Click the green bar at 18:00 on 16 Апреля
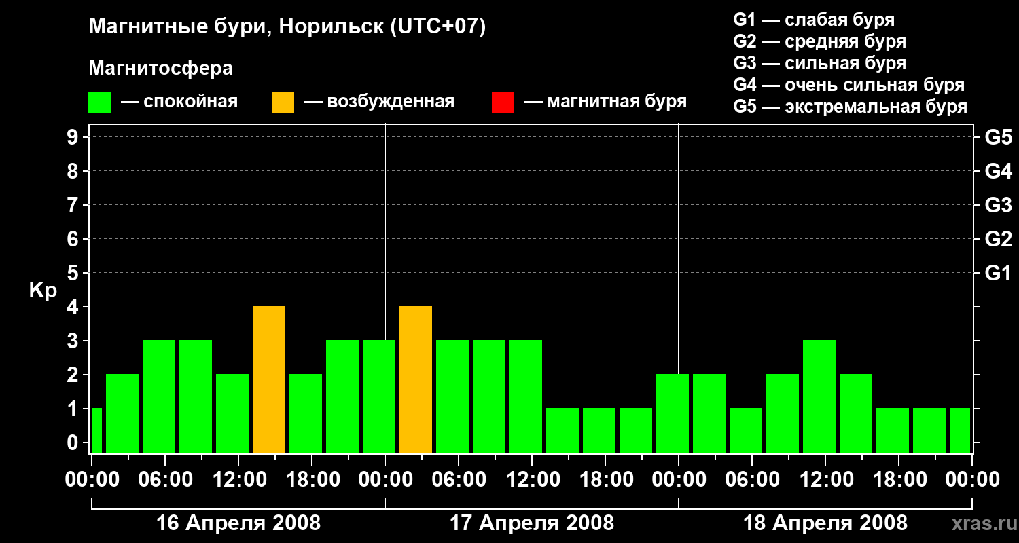 (306, 414)
